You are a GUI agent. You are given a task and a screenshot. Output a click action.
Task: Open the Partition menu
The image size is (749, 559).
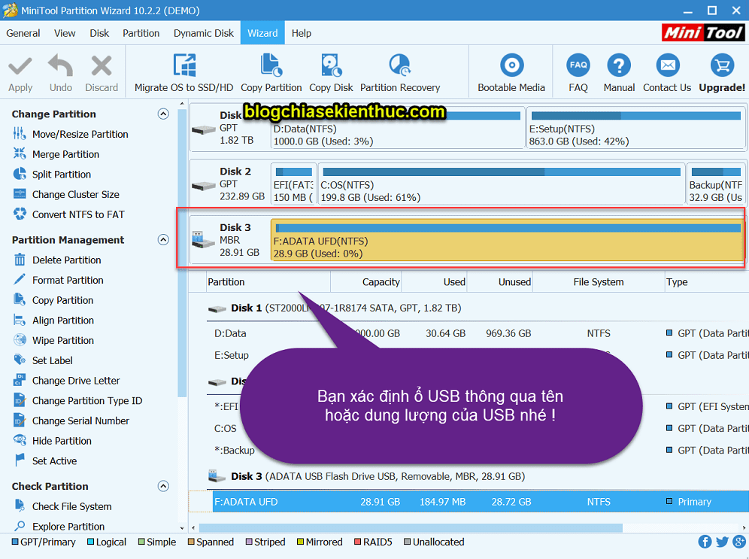point(141,33)
